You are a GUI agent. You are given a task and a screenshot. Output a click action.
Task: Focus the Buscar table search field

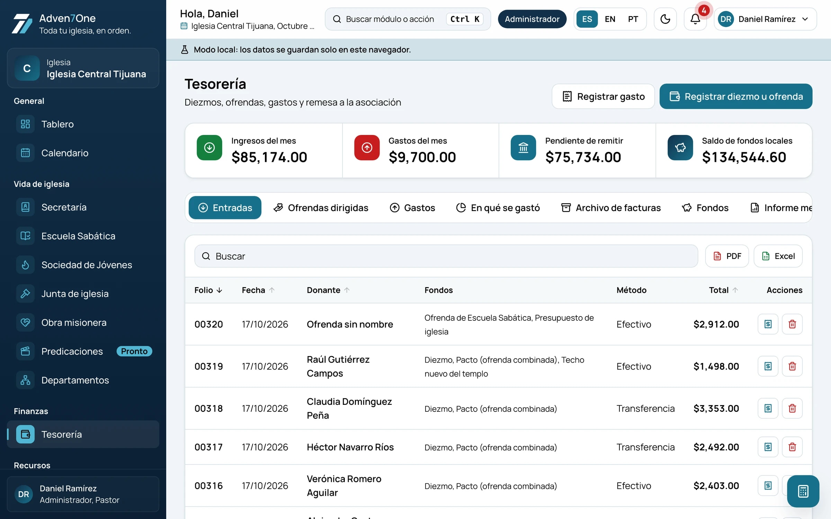446,256
